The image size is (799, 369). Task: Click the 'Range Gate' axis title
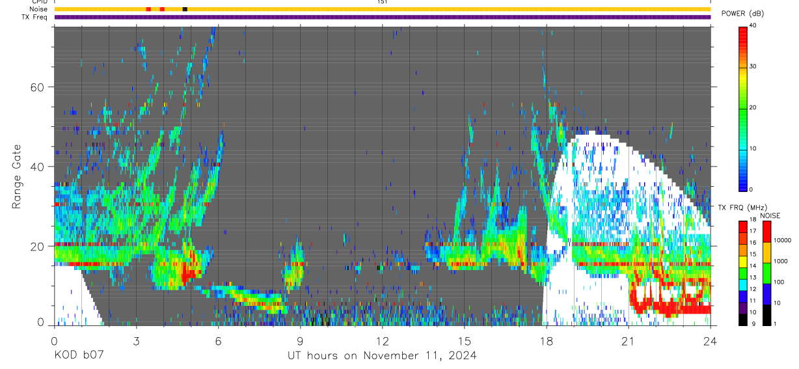coord(18,177)
